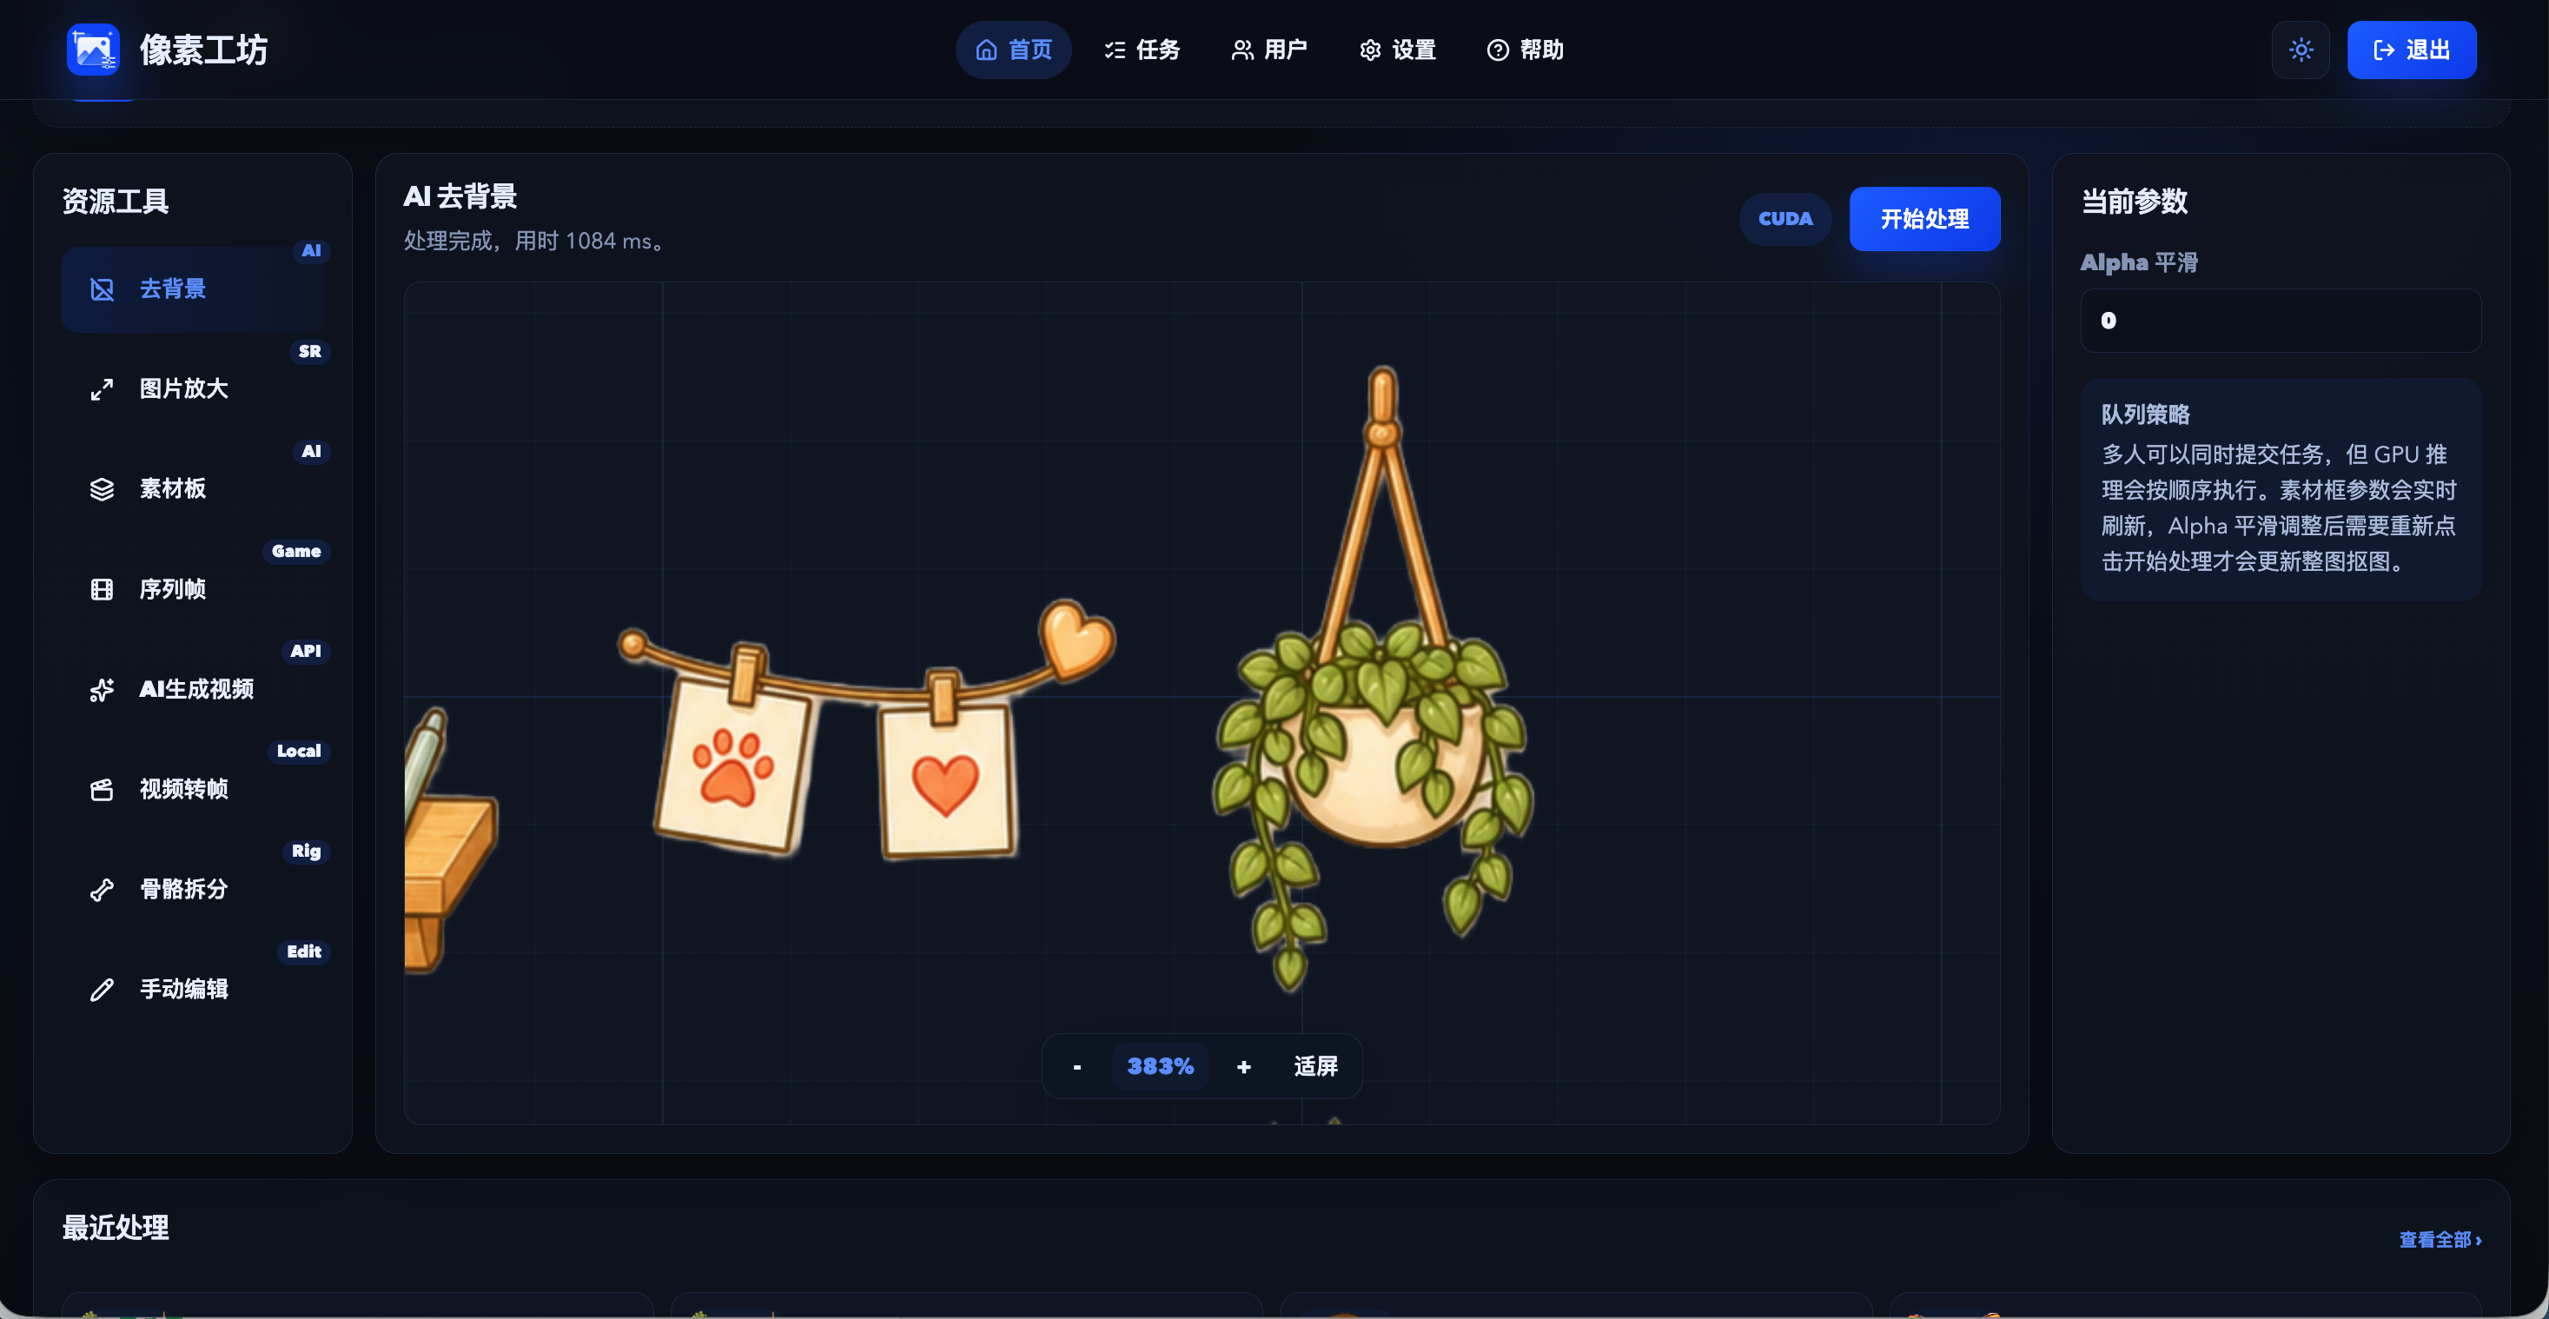The width and height of the screenshot is (2549, 1319).
Task: Click the AI生成视频 sparkles icon
Action: (102, 690)
